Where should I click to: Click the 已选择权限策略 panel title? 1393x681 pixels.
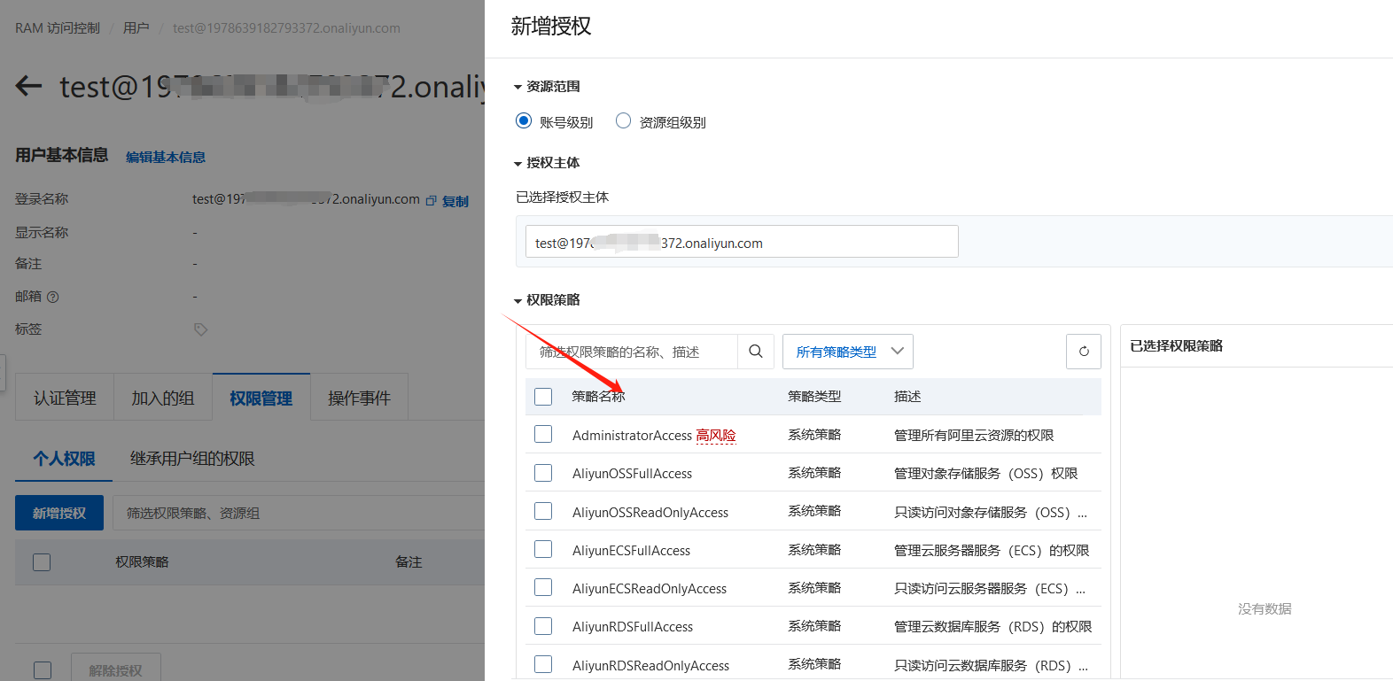click(1176, 345)
